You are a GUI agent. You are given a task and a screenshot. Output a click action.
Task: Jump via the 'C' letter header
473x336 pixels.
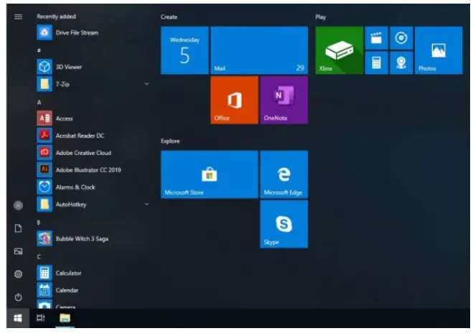pos(39,257)
